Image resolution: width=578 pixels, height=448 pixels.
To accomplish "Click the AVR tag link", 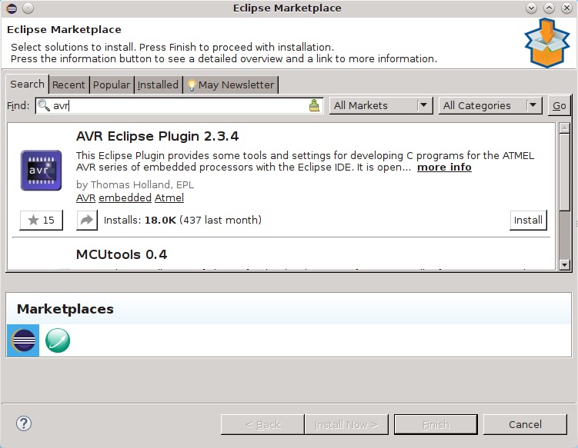I will (86, 198).
